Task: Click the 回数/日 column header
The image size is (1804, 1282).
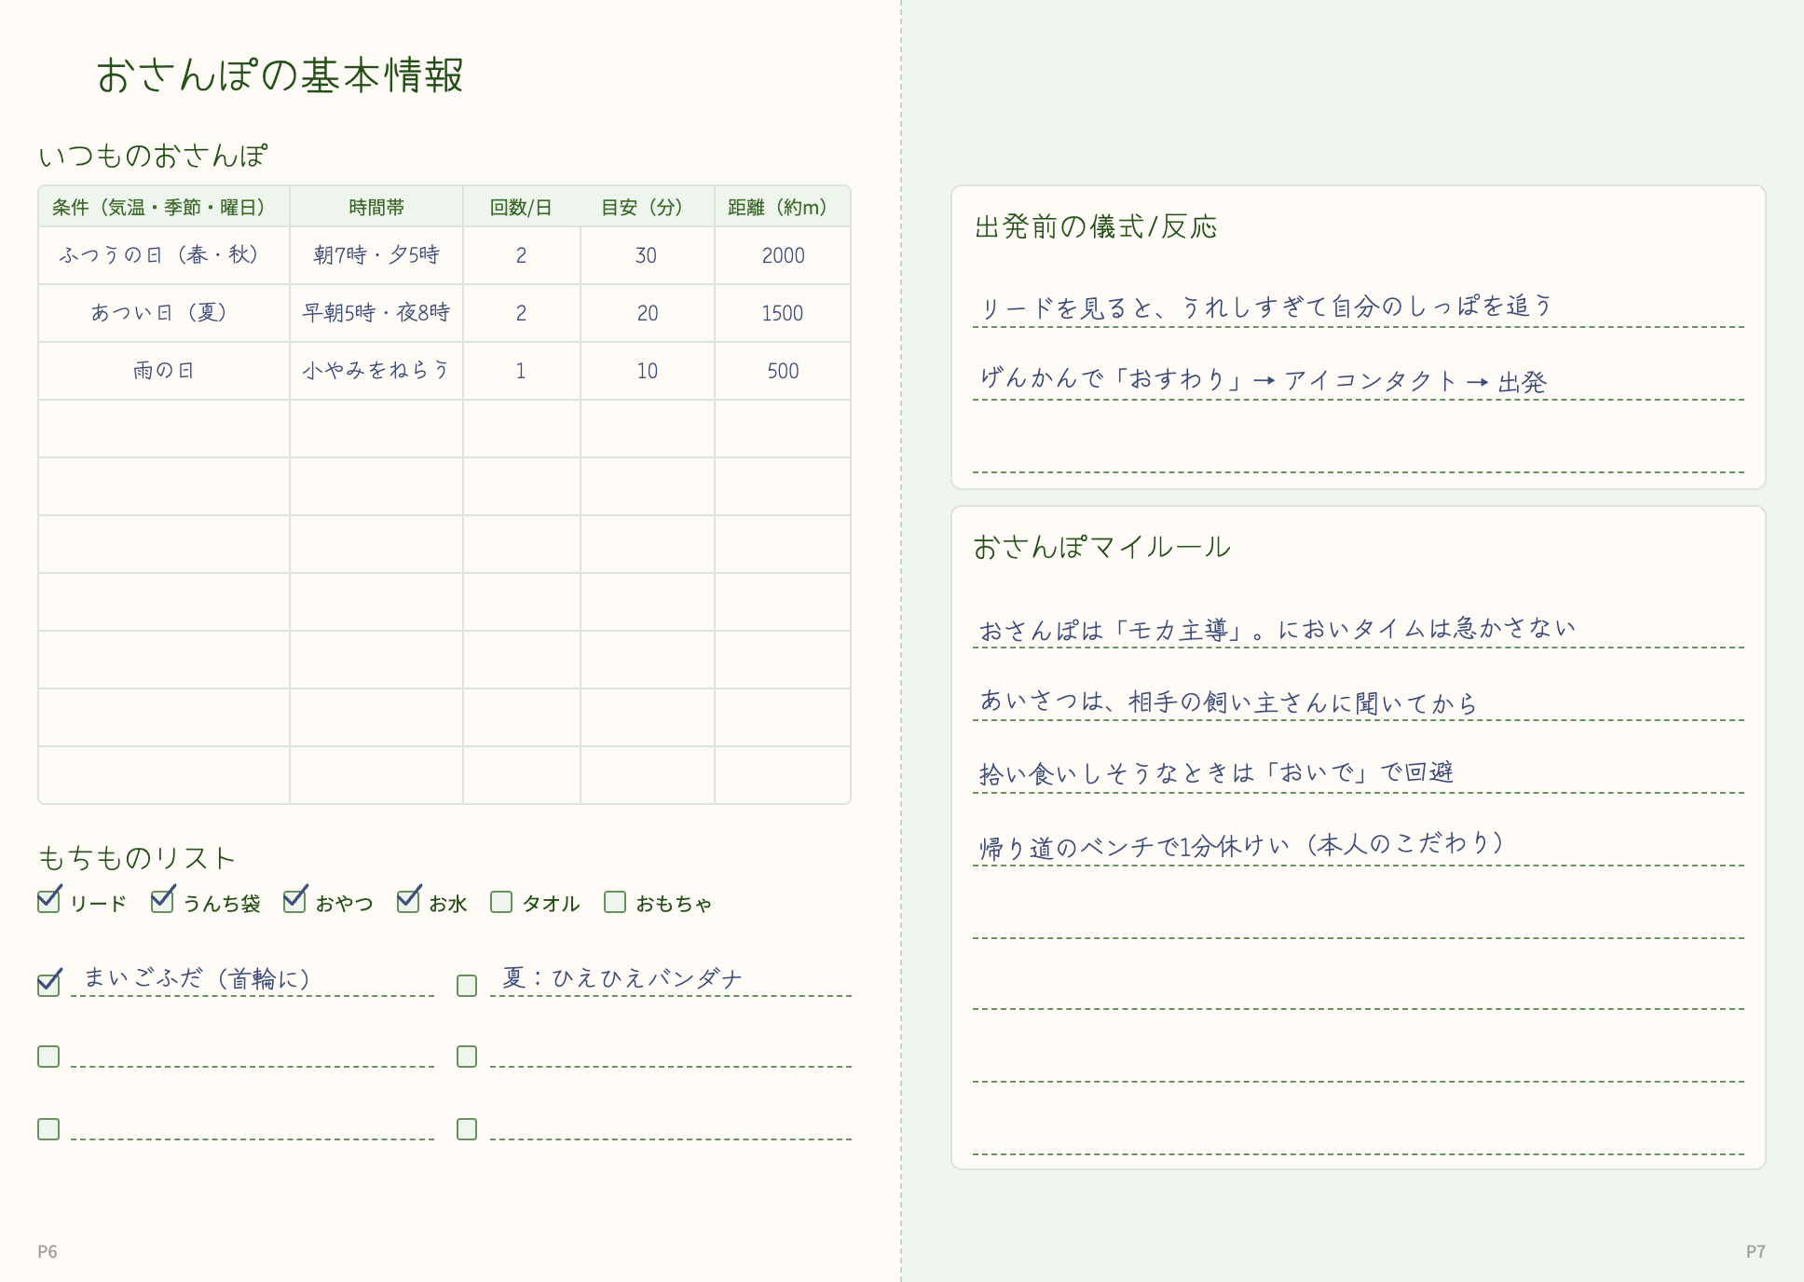Action: click(521, 207)
